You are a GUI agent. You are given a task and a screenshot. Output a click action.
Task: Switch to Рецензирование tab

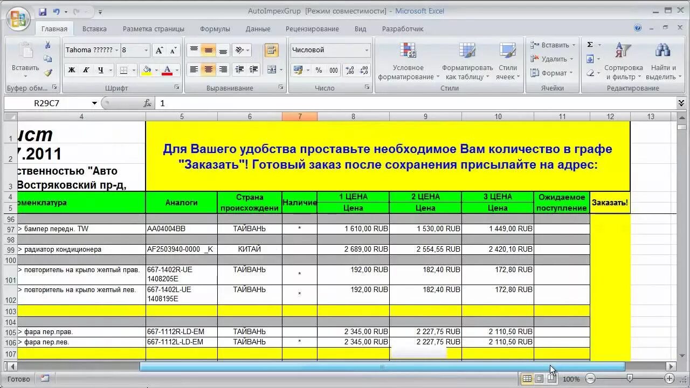312,29
